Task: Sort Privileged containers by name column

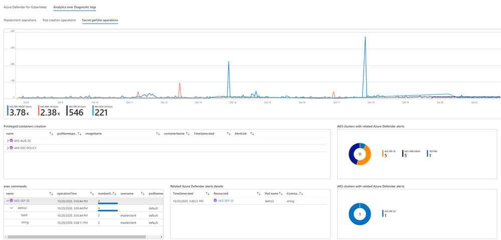Action: [x=51, y=134]
